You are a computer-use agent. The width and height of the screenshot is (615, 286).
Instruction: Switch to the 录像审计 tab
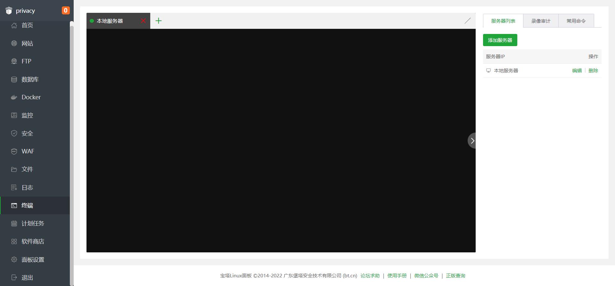point(541,21)
